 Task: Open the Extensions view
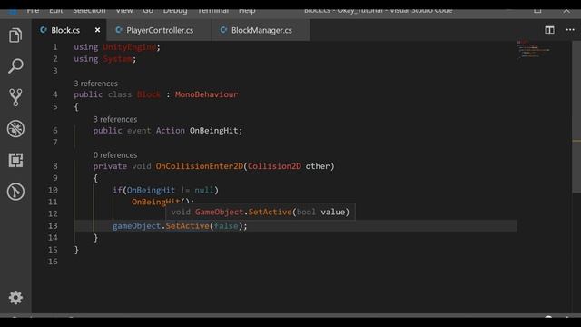click(15, 160)
